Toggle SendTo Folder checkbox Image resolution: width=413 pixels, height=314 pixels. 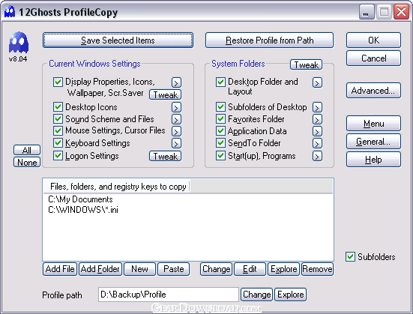pyautogui.click(x=220, y=143)
